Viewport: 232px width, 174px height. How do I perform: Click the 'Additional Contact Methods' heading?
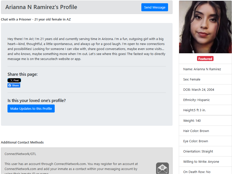point(22,142)
